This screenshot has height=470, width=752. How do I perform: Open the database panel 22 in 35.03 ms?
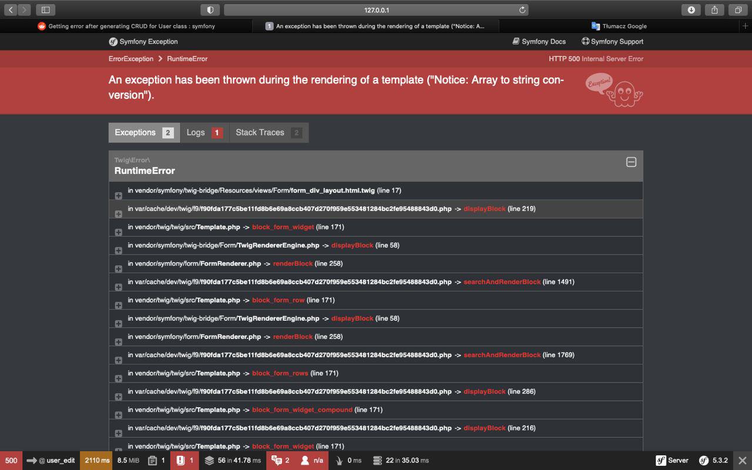pyautogui.click(x=401, y=461)
